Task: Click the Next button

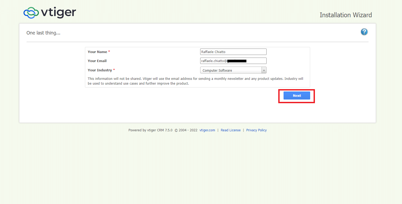Action: [297, 96]
